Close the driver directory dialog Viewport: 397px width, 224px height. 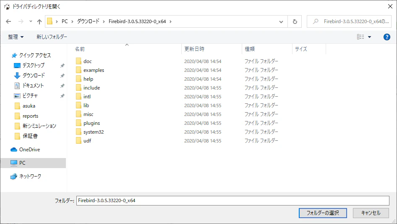pyautogui.click(x=390, y=6)
